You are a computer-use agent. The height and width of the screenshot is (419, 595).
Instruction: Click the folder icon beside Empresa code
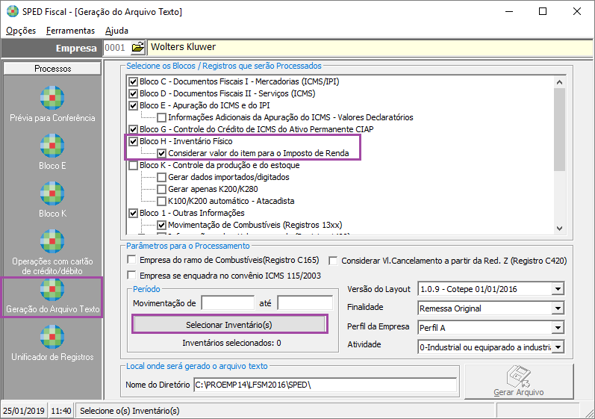click(x=137, y=48)
